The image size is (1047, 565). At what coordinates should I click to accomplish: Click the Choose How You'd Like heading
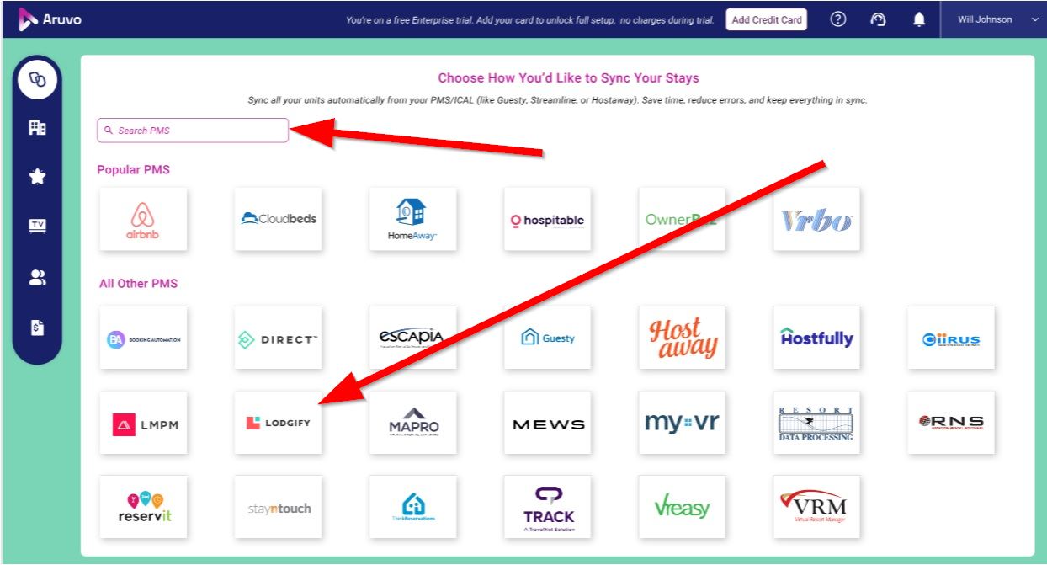(x=568, y=77)
